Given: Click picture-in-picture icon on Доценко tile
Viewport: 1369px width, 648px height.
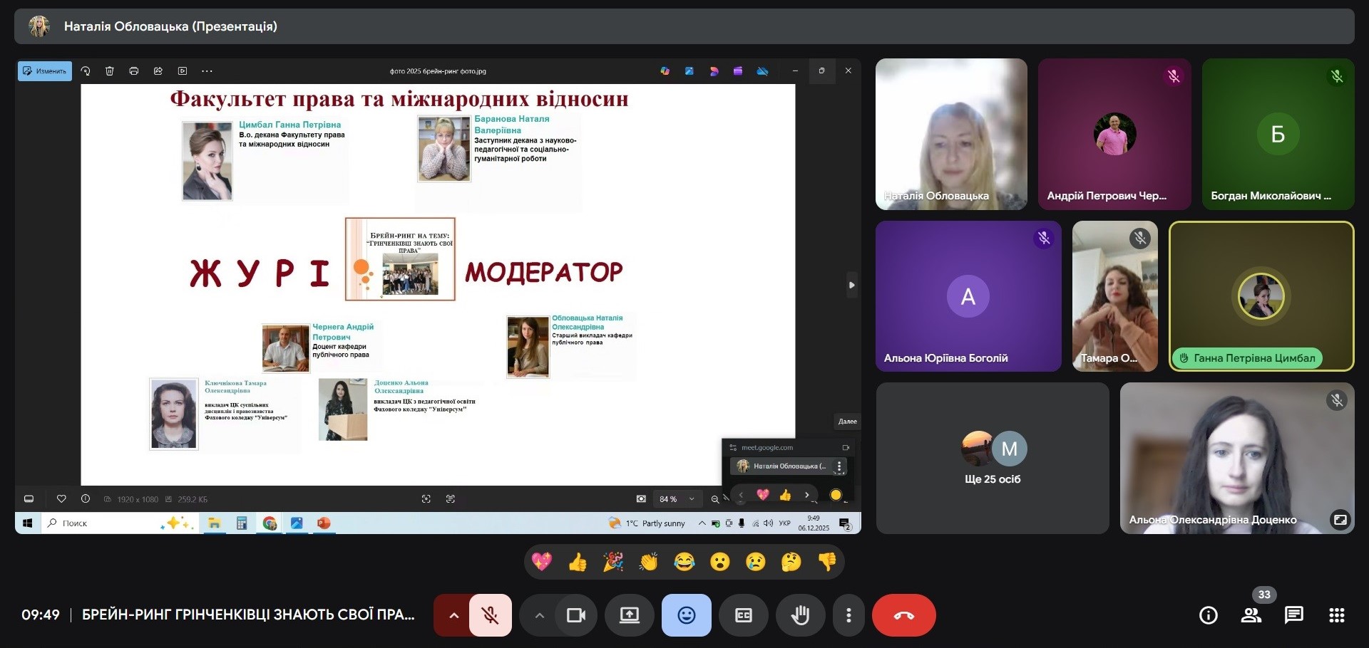Looking at the screenshot, I should coord(1340,520).
